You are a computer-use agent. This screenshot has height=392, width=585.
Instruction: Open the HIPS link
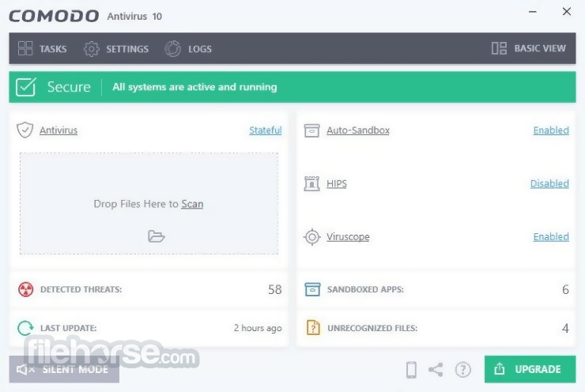pyautogui.click(x=337, y=183)
